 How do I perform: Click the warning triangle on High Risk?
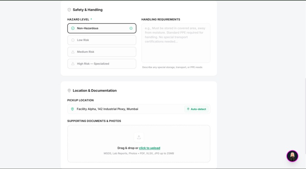73,64
